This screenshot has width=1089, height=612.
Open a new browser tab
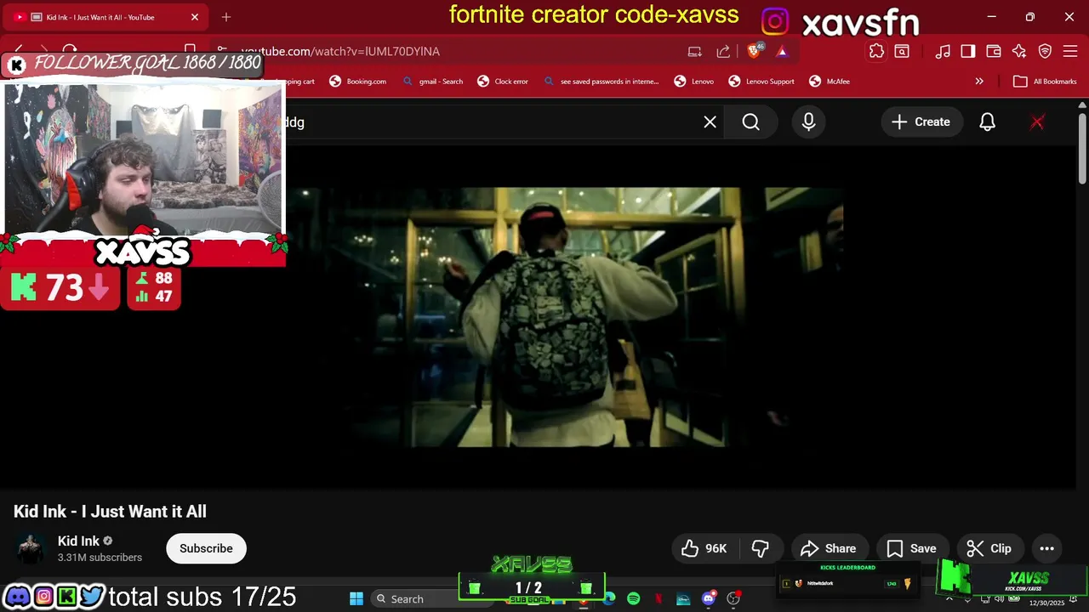coord(226,17)
